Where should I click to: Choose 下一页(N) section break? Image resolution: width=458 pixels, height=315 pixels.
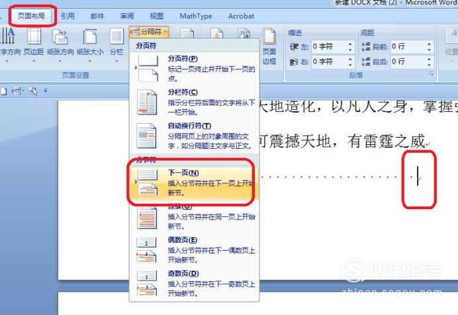click(x=194, y=183)
